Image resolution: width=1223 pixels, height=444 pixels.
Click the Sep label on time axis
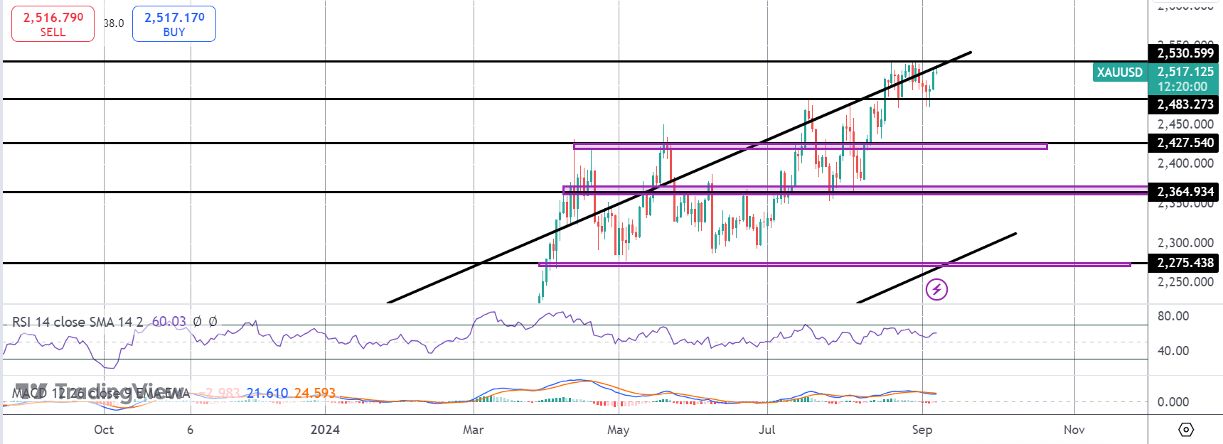[x=922, y=430]
